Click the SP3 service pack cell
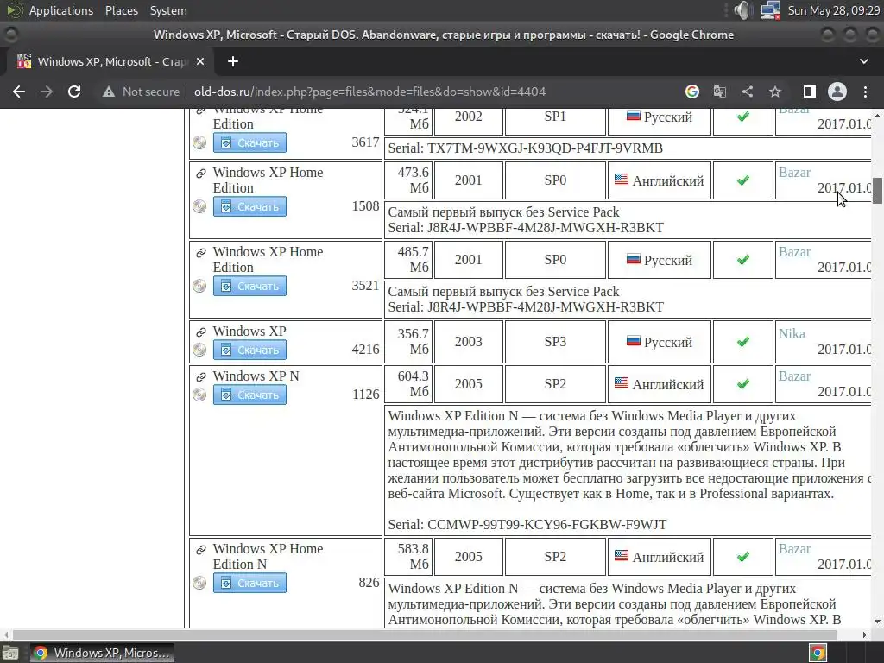The width and height of the screenshot is (884, 663). [x=555, y=342]
